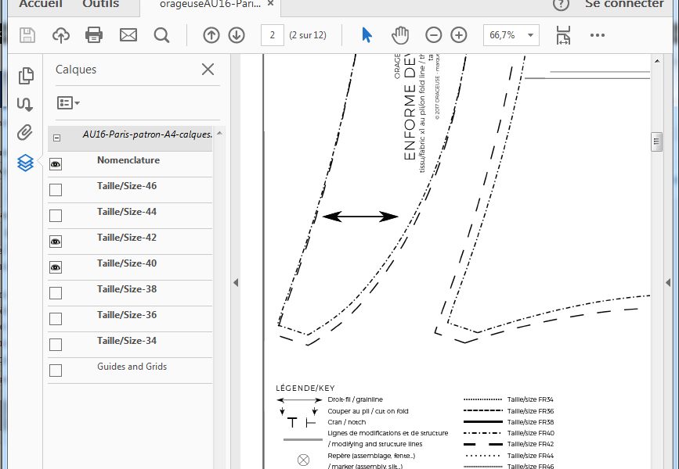Image resolution: width=679 pixels, height=469 pixels.
Task: Send file by email icon
Action: 128,35
